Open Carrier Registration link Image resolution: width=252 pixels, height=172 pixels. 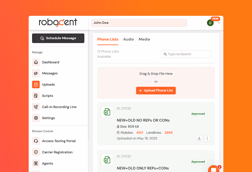click(57, 152)
